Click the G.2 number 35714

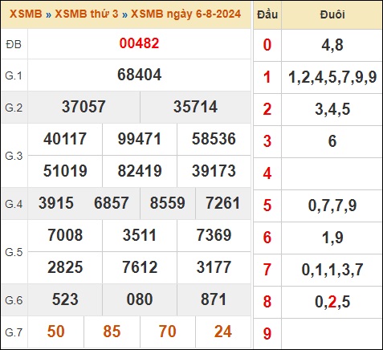click(x=195, y=107)
